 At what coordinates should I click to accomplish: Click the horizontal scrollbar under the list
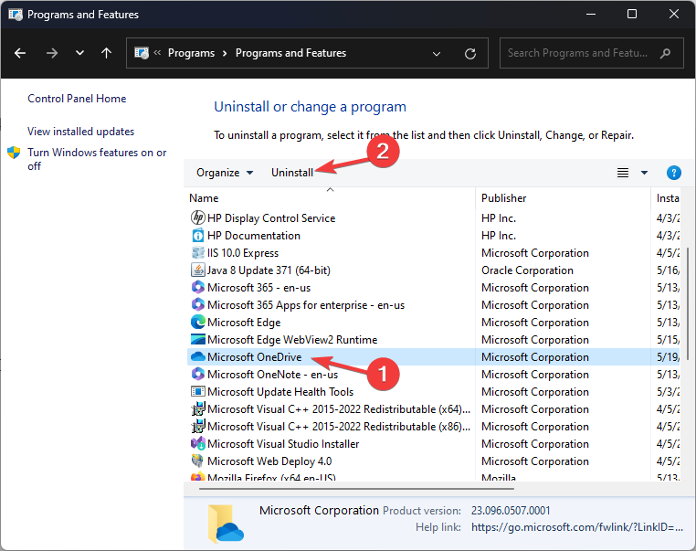[x=357, y=489]
